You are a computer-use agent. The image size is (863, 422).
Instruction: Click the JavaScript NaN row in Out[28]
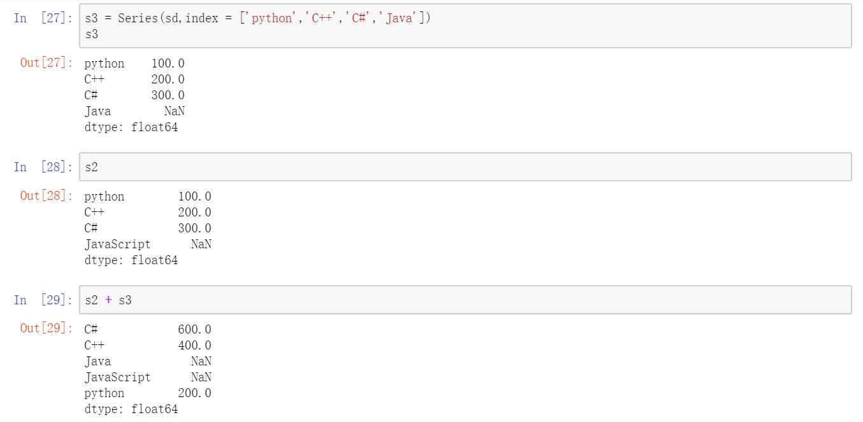click(x=147, y=244)
